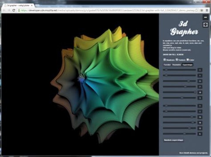This screenshot has height=157, width=211.
Task: Adjust the upper slider set to 7
Action: (x=179, y=87)
